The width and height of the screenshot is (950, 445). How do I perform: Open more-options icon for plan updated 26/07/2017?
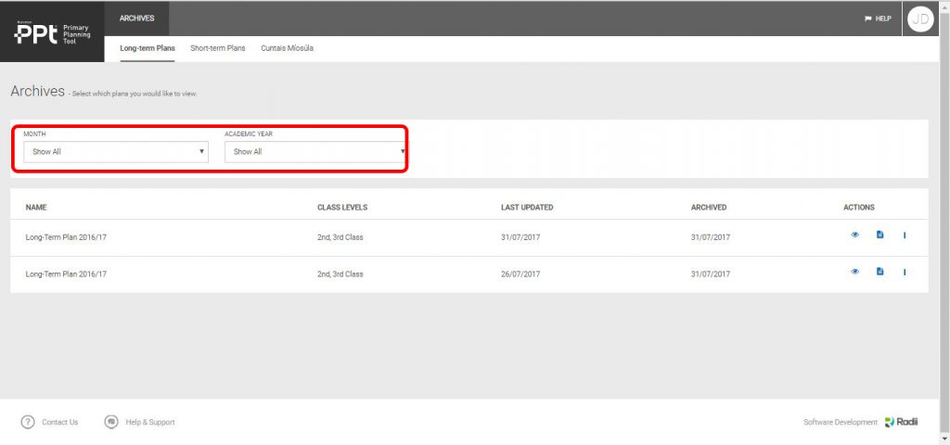tap(905, 272)
